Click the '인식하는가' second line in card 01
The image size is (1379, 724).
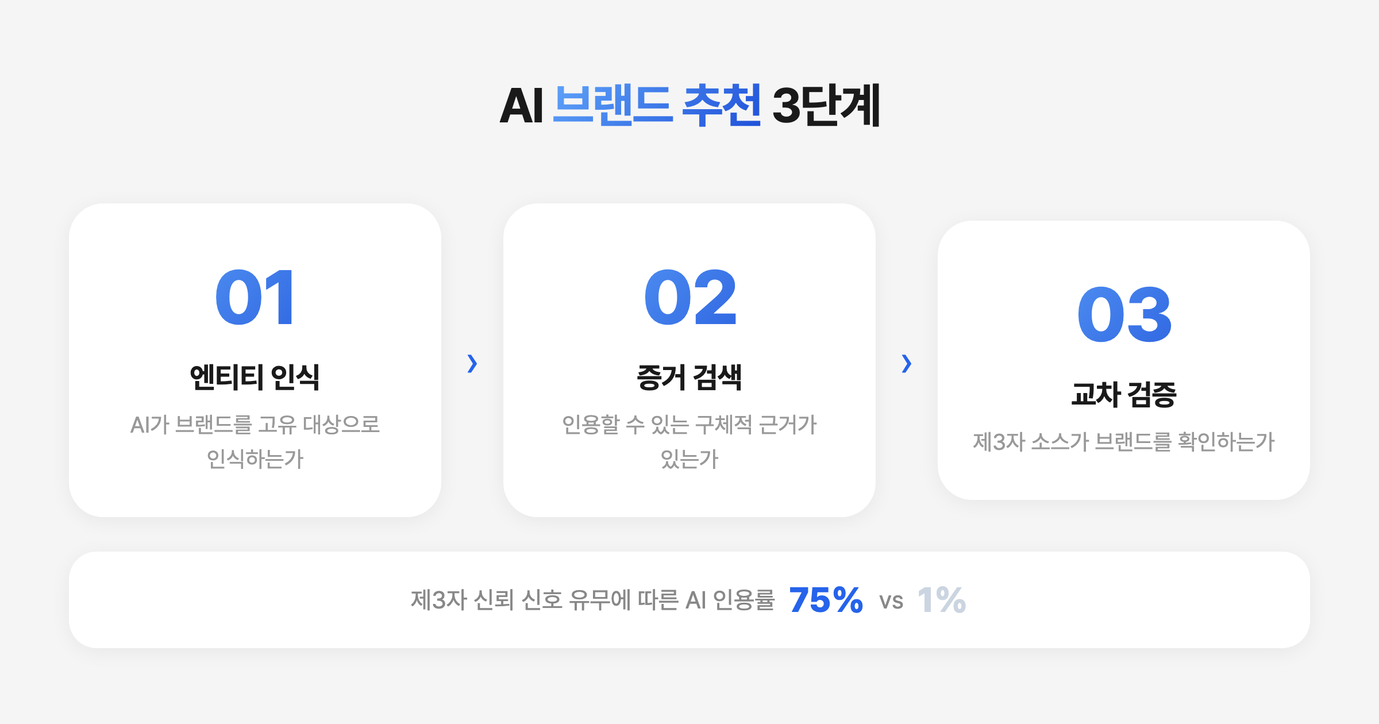point(255,459)
